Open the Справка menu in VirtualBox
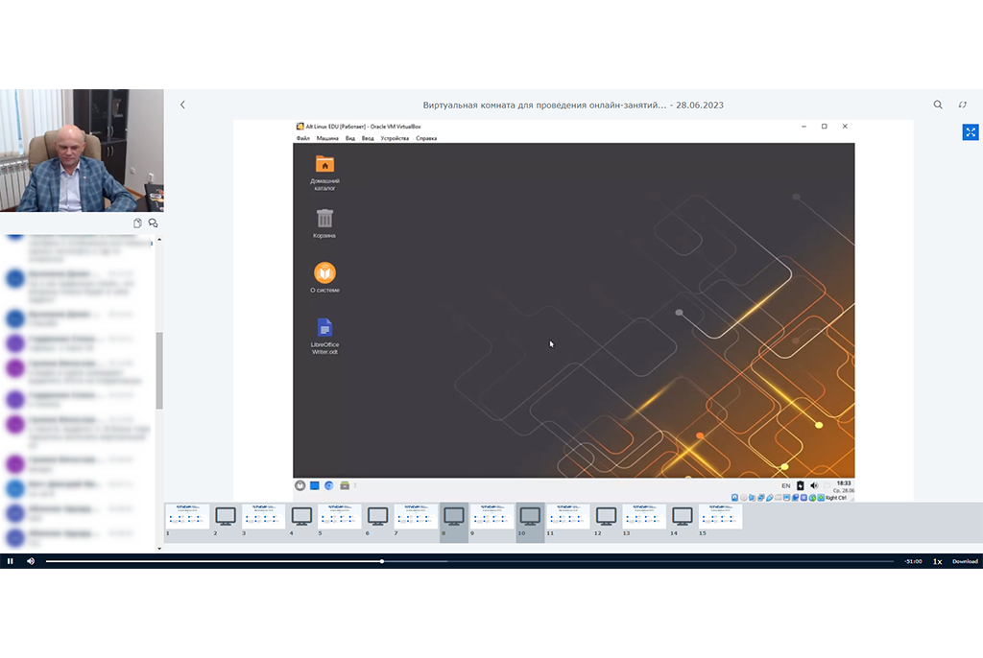This screenshot has width=983, height=658. (426, 138)
